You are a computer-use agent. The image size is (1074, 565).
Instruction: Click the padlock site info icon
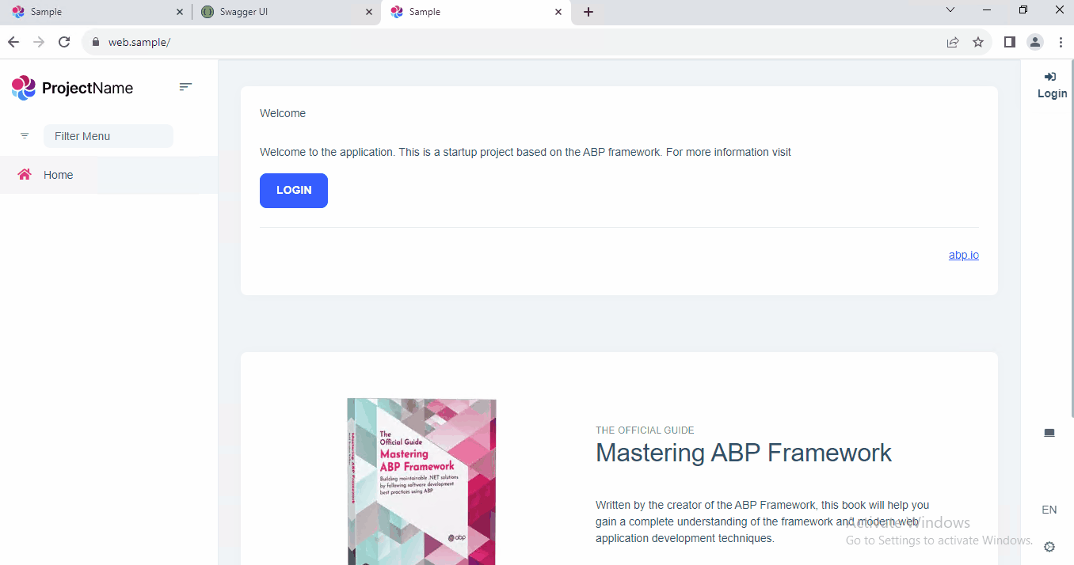tap(96, 42)
